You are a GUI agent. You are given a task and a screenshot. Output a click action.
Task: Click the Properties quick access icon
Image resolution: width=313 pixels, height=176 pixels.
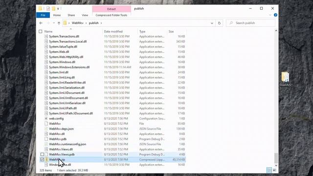click(x=48, y=9)
